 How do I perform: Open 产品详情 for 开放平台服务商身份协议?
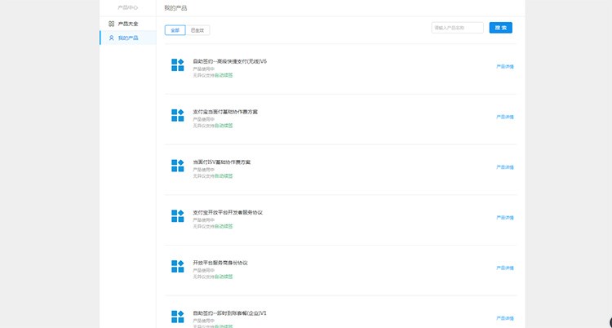(x=505, y=268)
